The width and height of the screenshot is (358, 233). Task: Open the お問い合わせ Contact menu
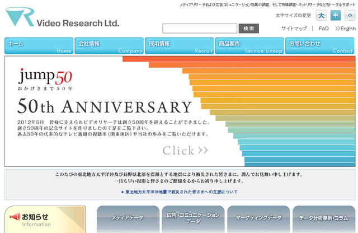(x=319, y=46)
